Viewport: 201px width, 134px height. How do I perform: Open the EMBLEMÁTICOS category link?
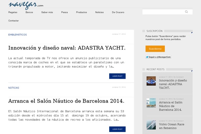[x=17, y=35]
